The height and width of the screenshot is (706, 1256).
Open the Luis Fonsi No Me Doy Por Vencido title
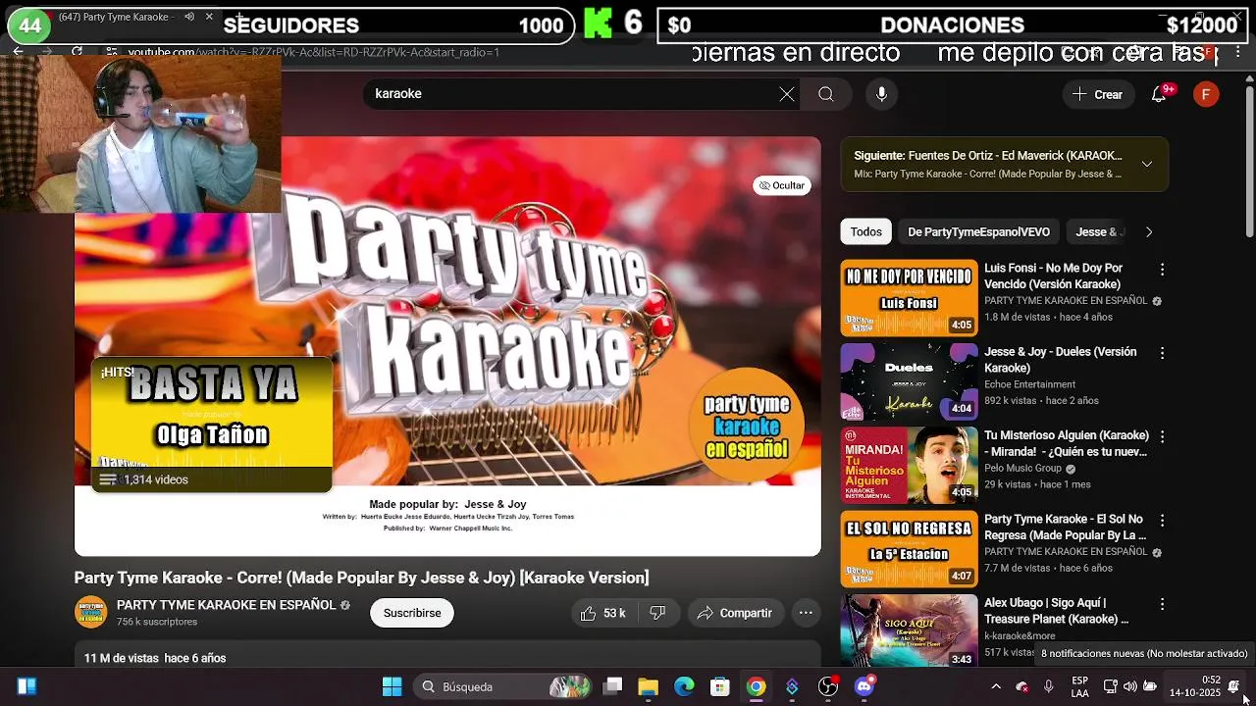1053,277
